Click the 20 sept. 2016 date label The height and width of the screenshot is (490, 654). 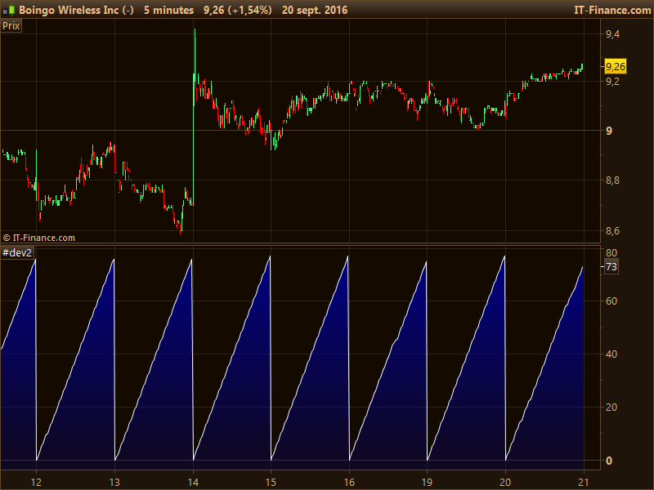click(x=315, y=10)
